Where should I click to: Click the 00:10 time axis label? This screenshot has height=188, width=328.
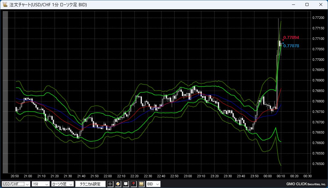pos(281,176)
